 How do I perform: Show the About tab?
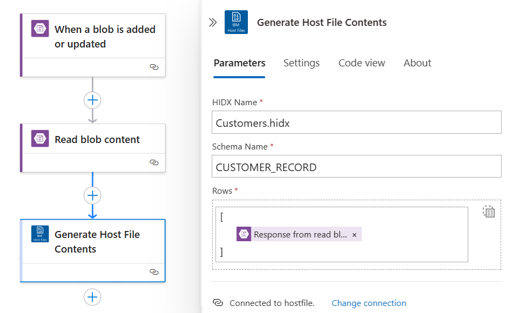point(417,63)
